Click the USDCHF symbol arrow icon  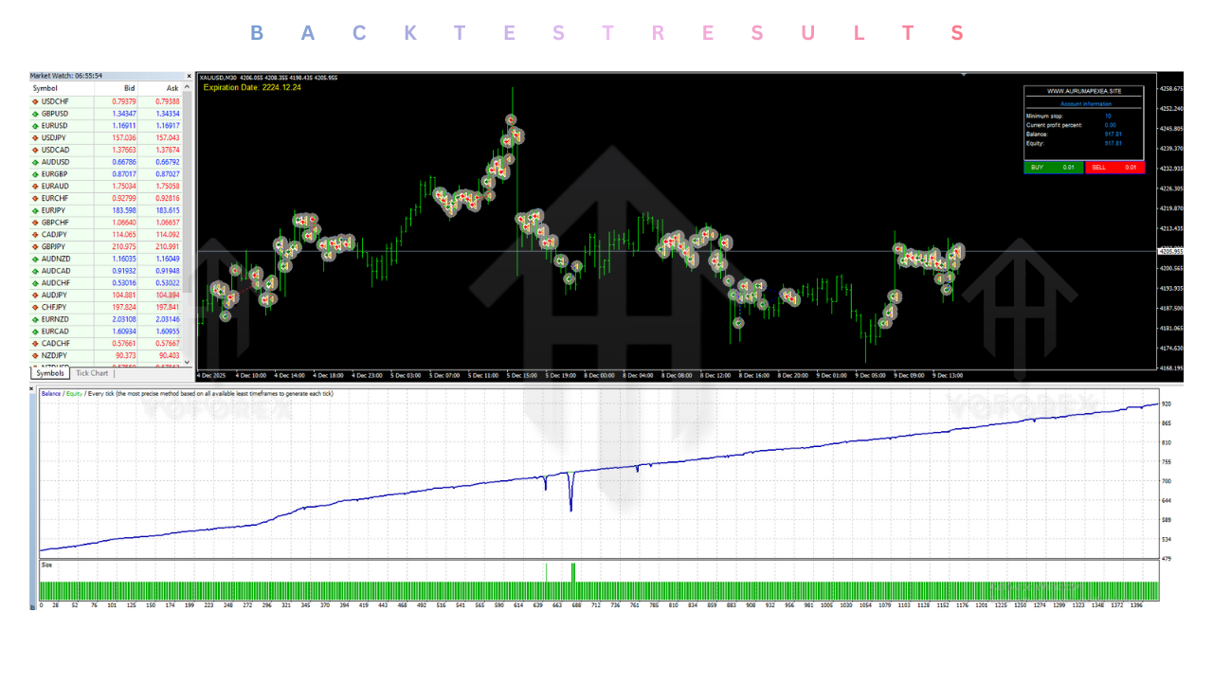tap(35, 101)
